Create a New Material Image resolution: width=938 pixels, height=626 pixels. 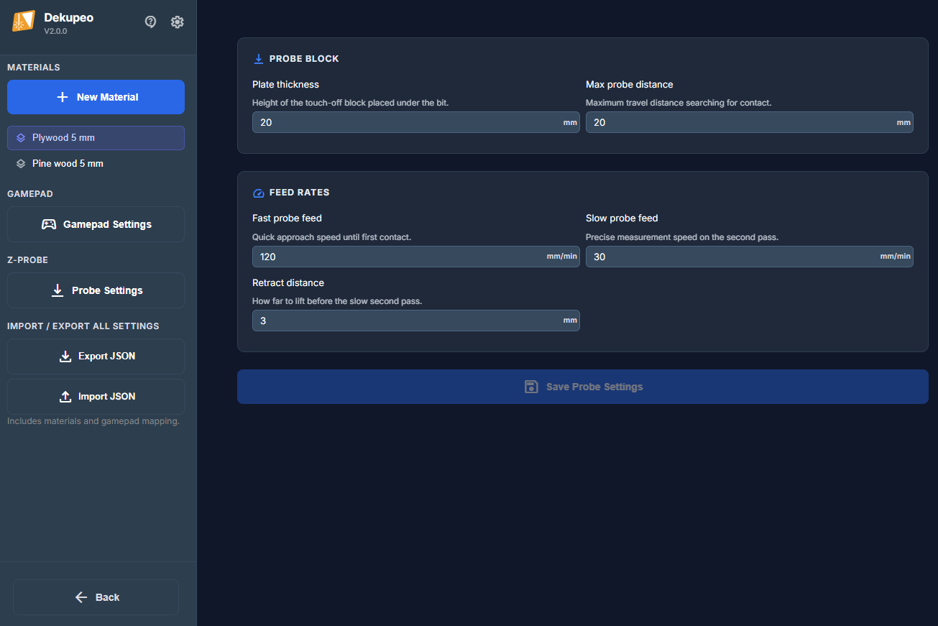(96, 97)
